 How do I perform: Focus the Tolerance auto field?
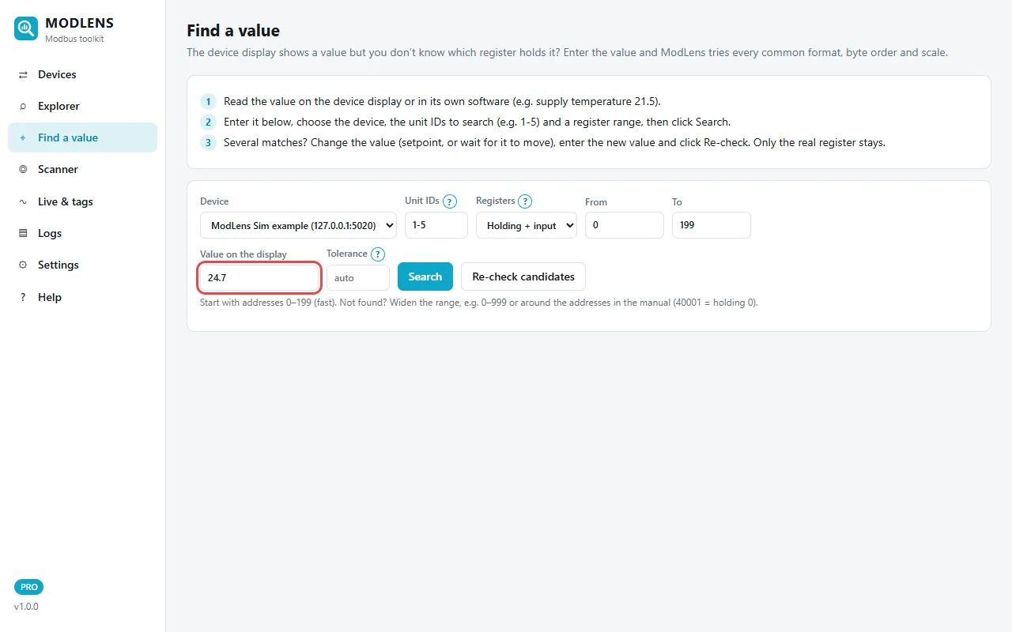point(358,278)
